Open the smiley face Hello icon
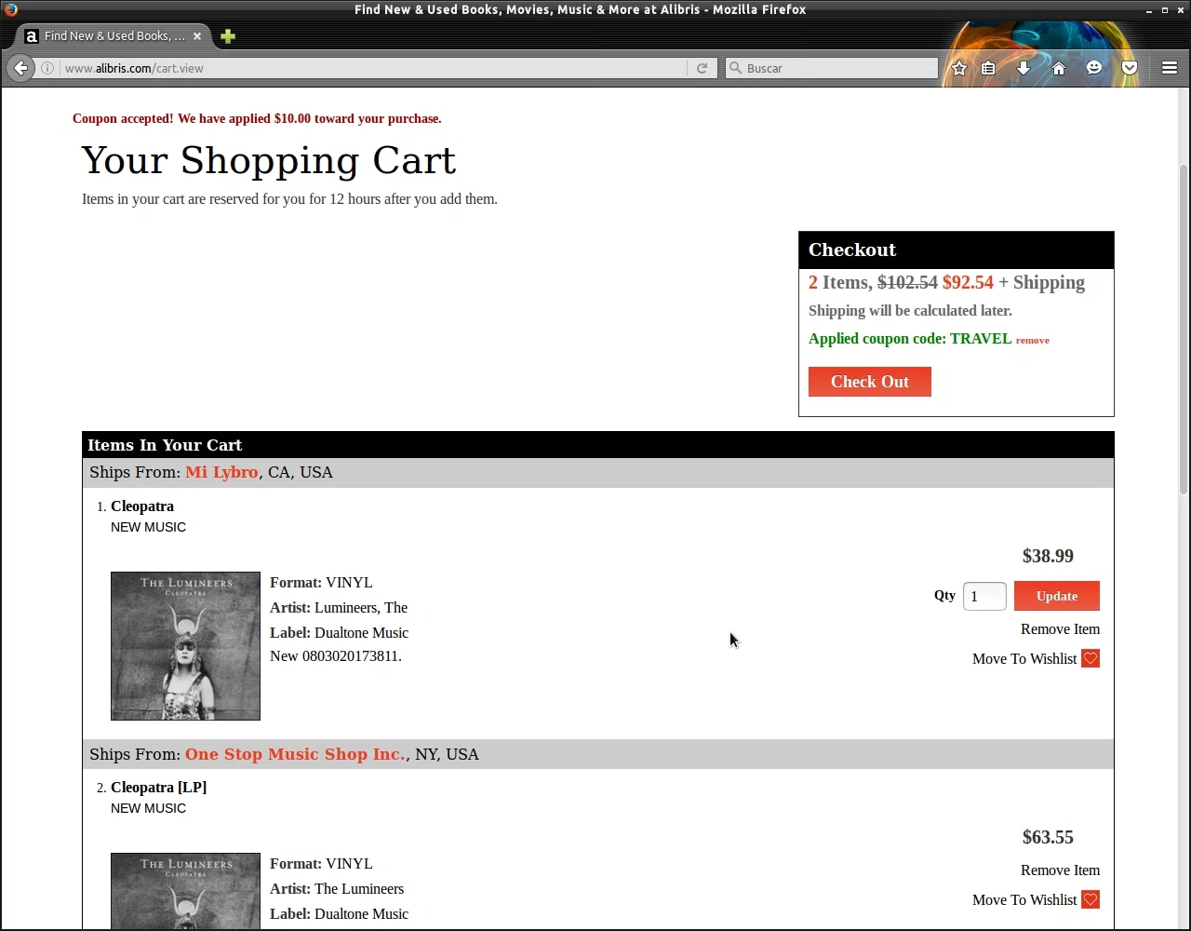Screen dimensions: 1191x931 pyautogui.click(x=1094, y=68)
